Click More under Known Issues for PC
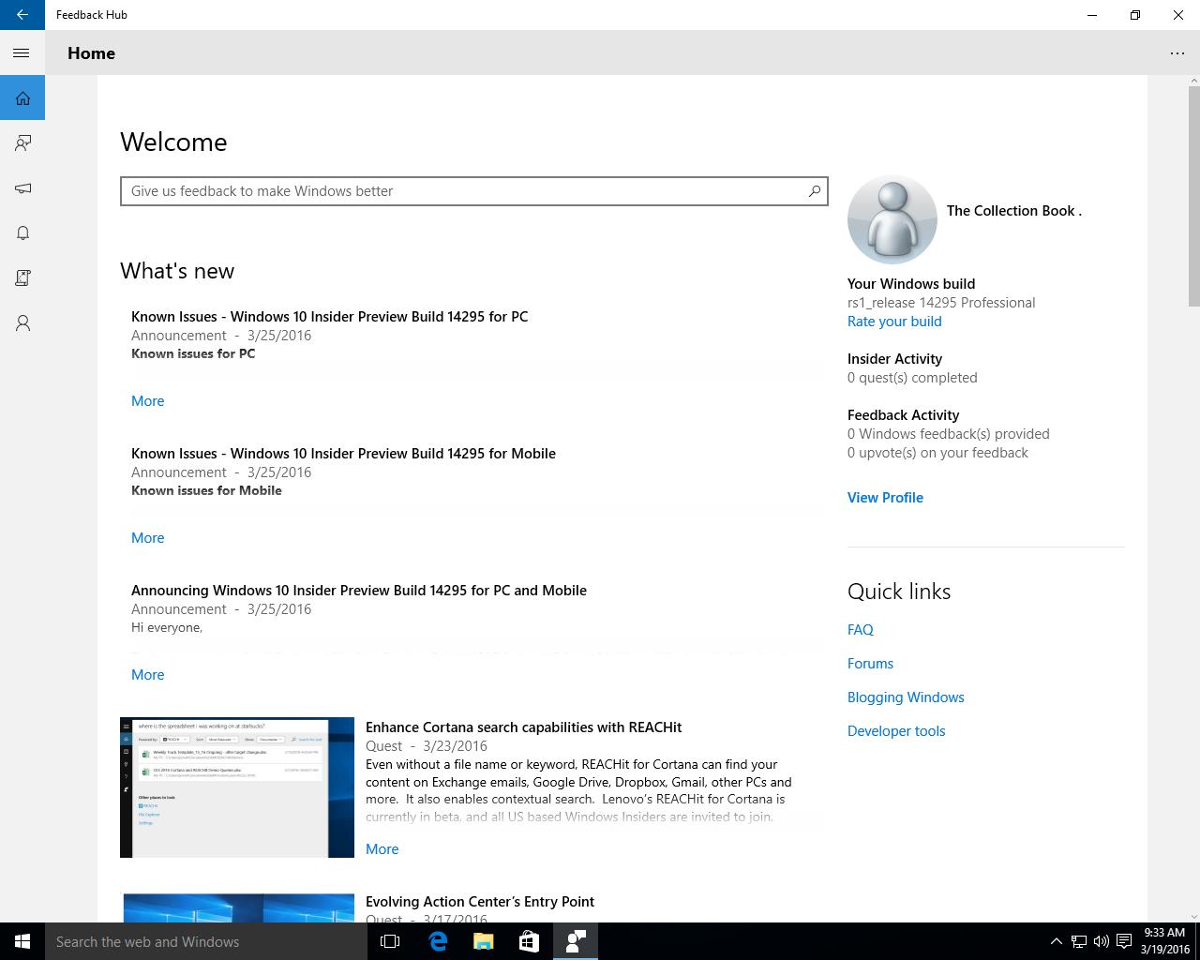Image resolution: width=1200 pixels, height=960 pixels. click(147, 401)
